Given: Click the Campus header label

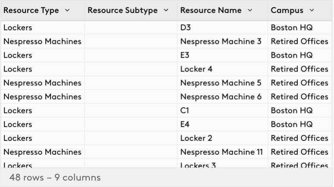Looking at the screenshot, I should (x=287, y=10).
